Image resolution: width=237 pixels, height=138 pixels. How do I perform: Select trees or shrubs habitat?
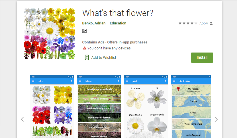[x=99, y=135]
